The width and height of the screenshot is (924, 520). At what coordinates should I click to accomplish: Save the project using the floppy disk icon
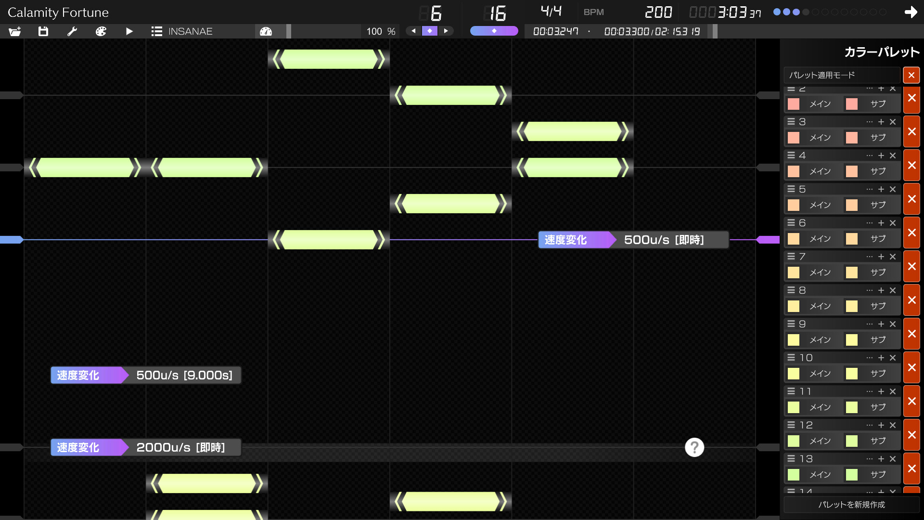point(43,31)
